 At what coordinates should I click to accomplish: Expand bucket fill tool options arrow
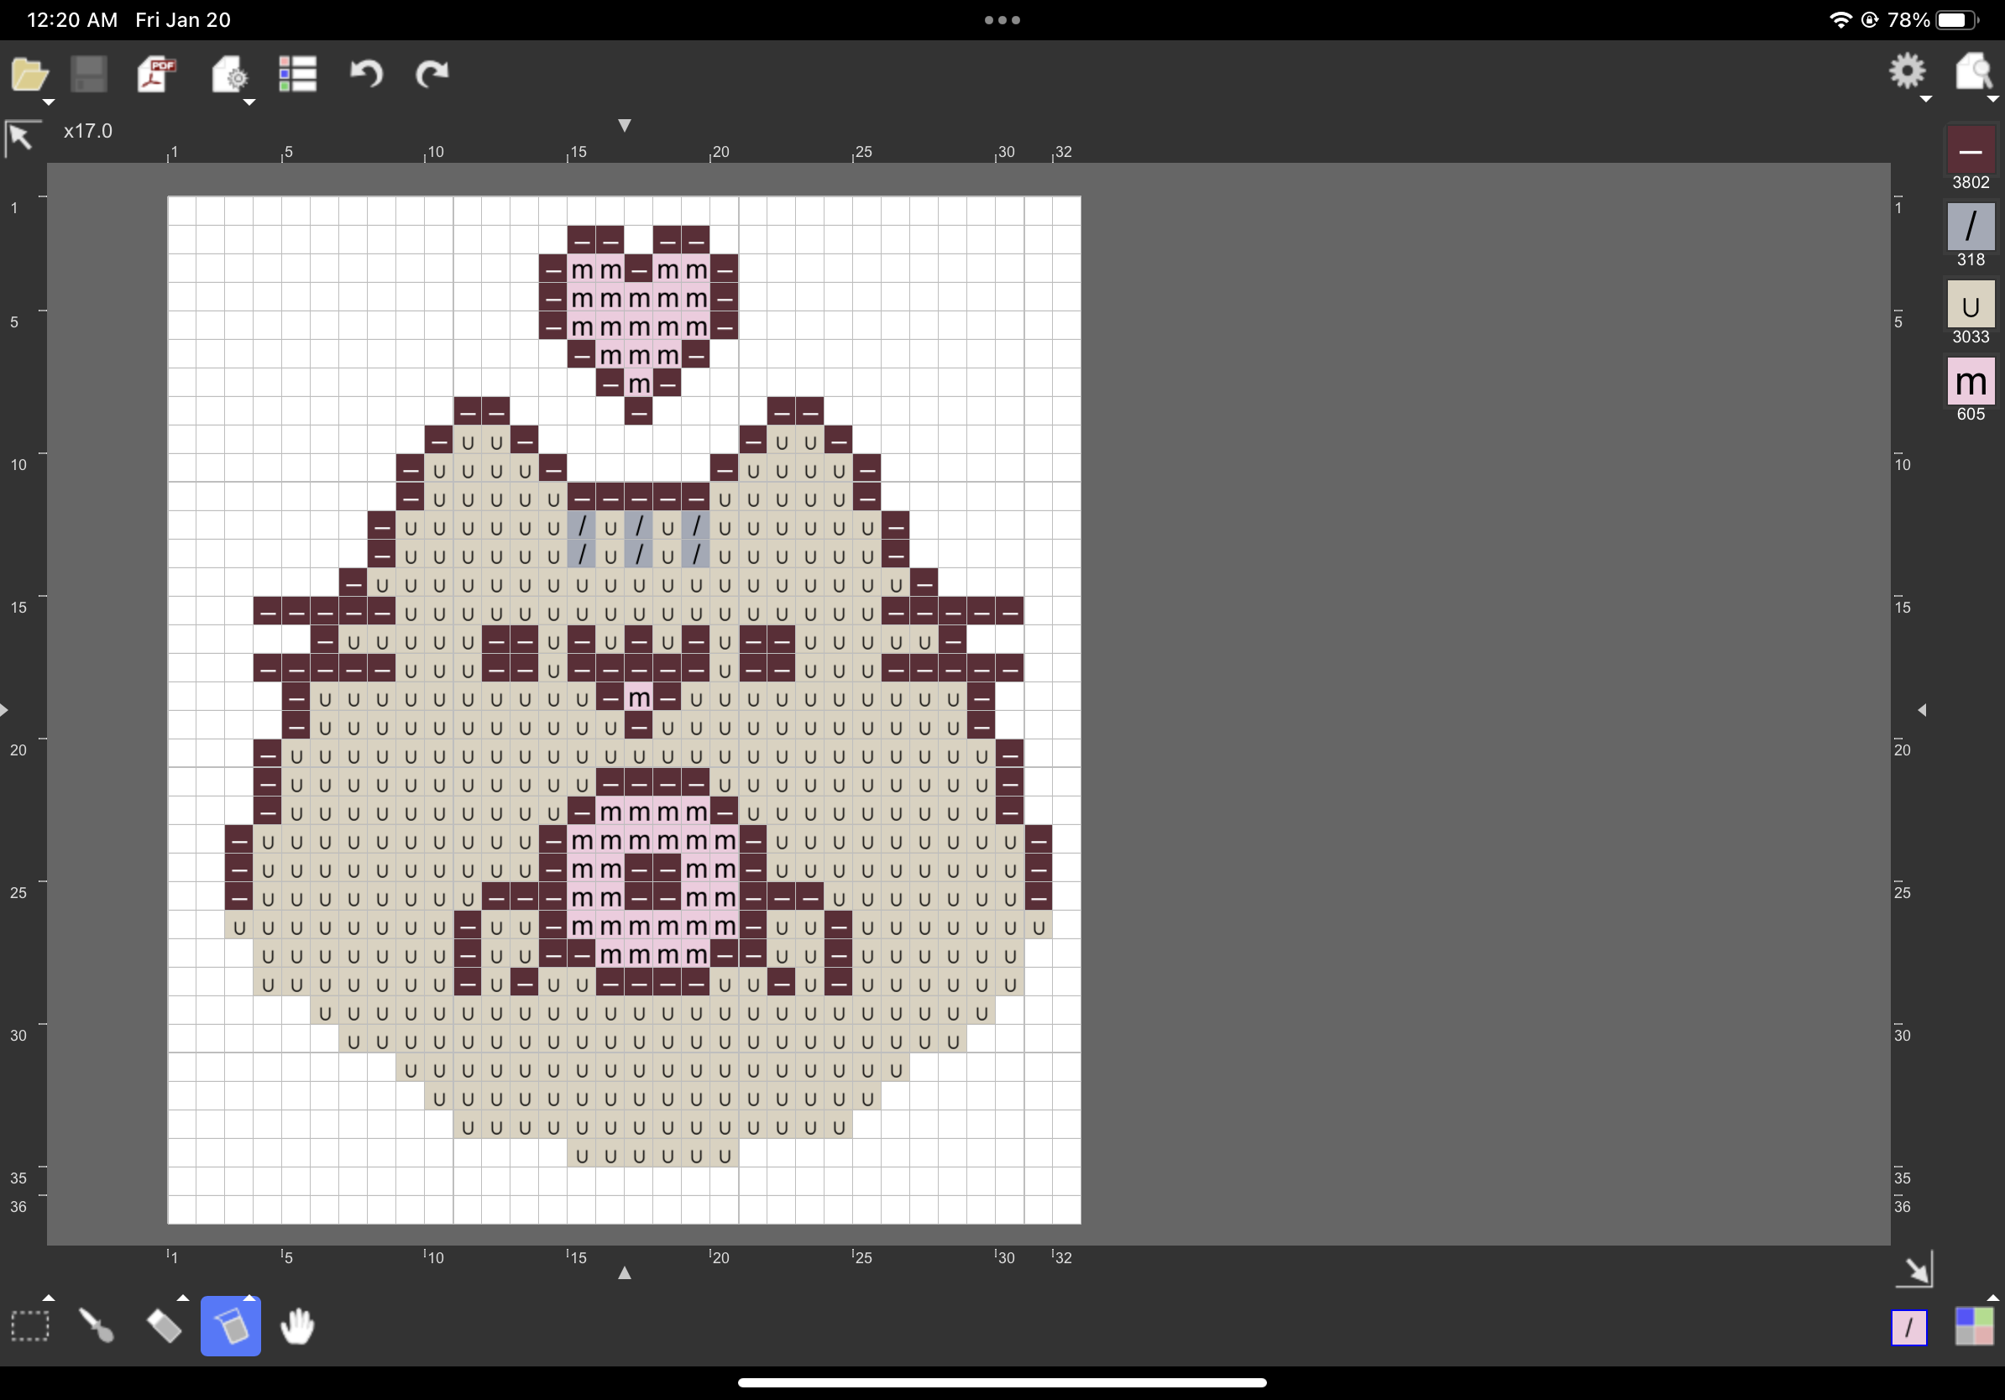[249, 1298]
